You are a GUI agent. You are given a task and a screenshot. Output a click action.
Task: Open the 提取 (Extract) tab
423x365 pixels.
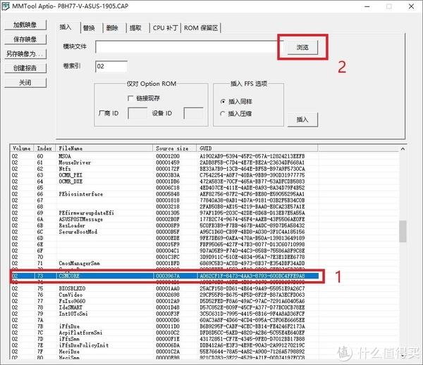click(x=135, y=28)
